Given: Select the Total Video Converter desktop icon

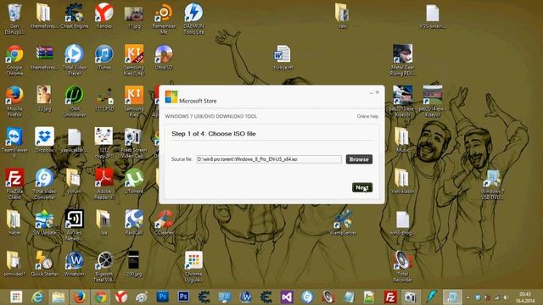Looking at the screenshot, I should (44, 184).
